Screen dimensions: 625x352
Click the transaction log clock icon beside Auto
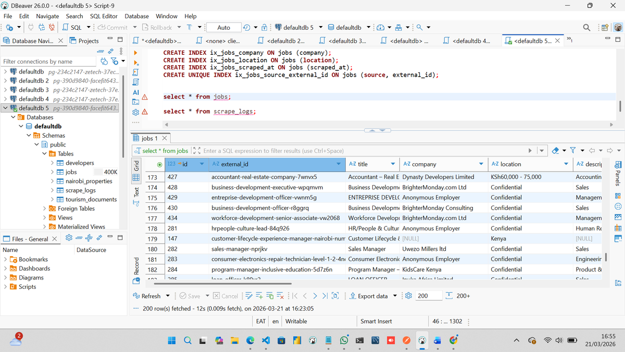coord(247,27)
